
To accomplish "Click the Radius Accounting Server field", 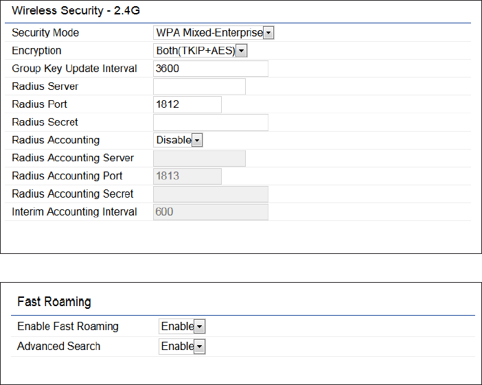I will click(199, 158).
